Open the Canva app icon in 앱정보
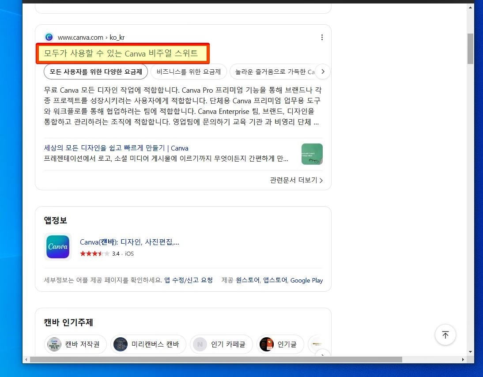 57,247
